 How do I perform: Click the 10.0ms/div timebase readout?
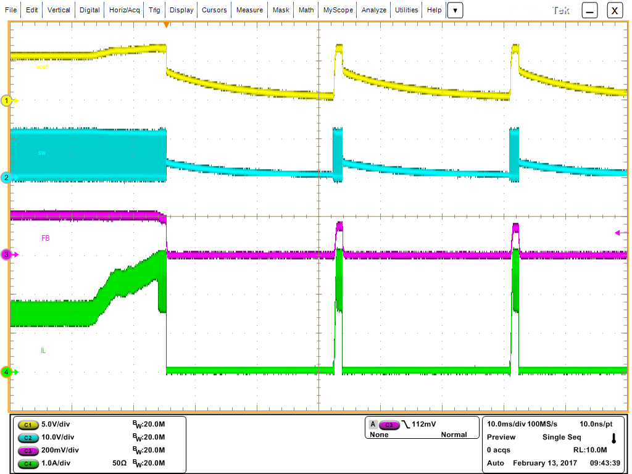click(507, 424)
